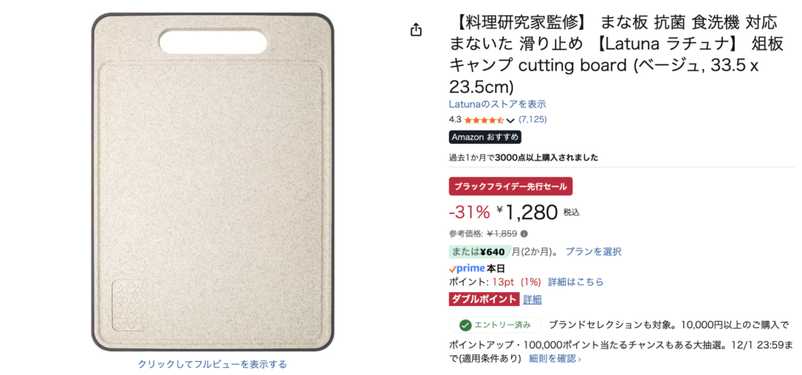Click the ブラックフライデー先行セール badge
The width and height of the screenshot is (802, 375).
click(x=511, y=186)
